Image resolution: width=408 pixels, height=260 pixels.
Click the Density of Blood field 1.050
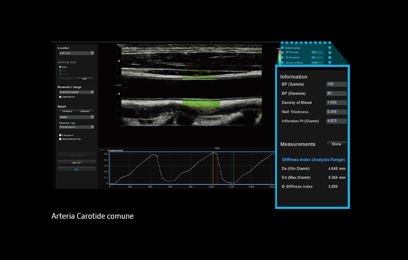[x=336, y=102]
